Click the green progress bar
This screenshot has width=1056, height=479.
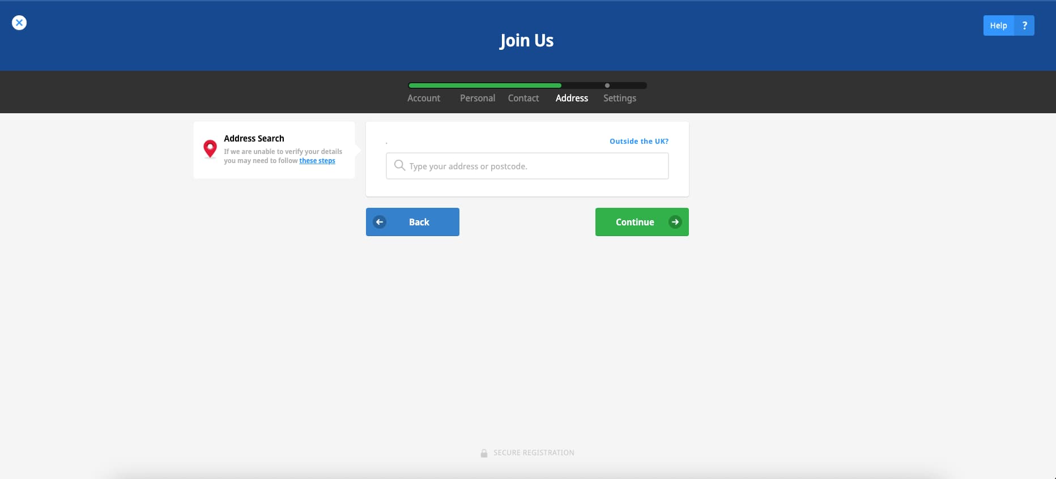[x=485, y=85]
